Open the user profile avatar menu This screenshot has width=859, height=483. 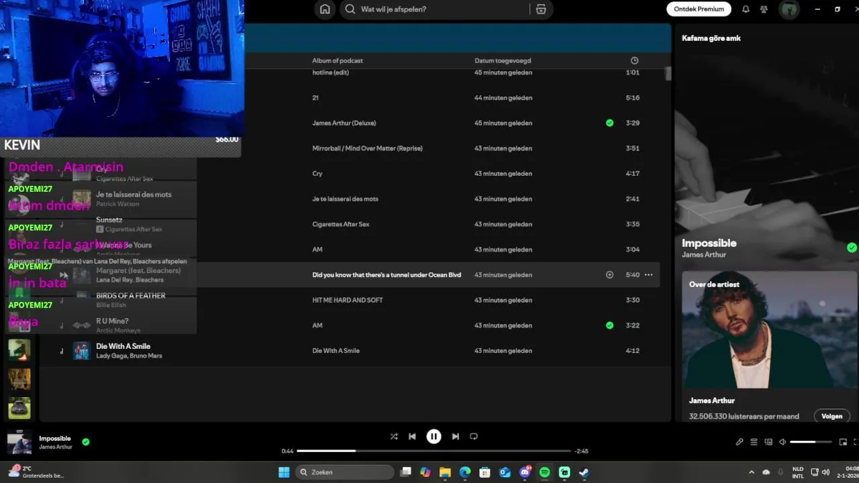[x=789, y=9]
